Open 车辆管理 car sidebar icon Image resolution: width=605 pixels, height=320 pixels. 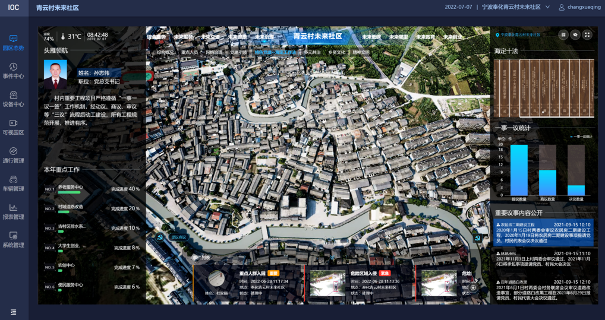pos(14,179)
